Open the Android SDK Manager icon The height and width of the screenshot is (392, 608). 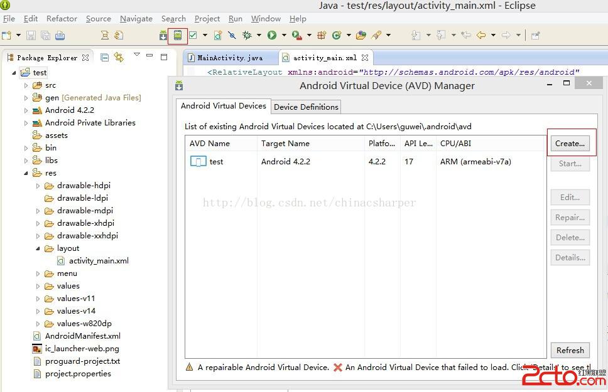pyautogui.click(x=163, y=35)
